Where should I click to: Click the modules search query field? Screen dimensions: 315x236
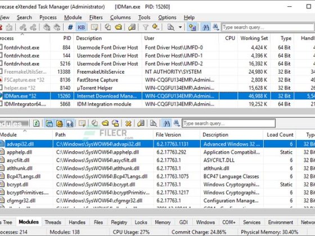click(x=228, y=123)
